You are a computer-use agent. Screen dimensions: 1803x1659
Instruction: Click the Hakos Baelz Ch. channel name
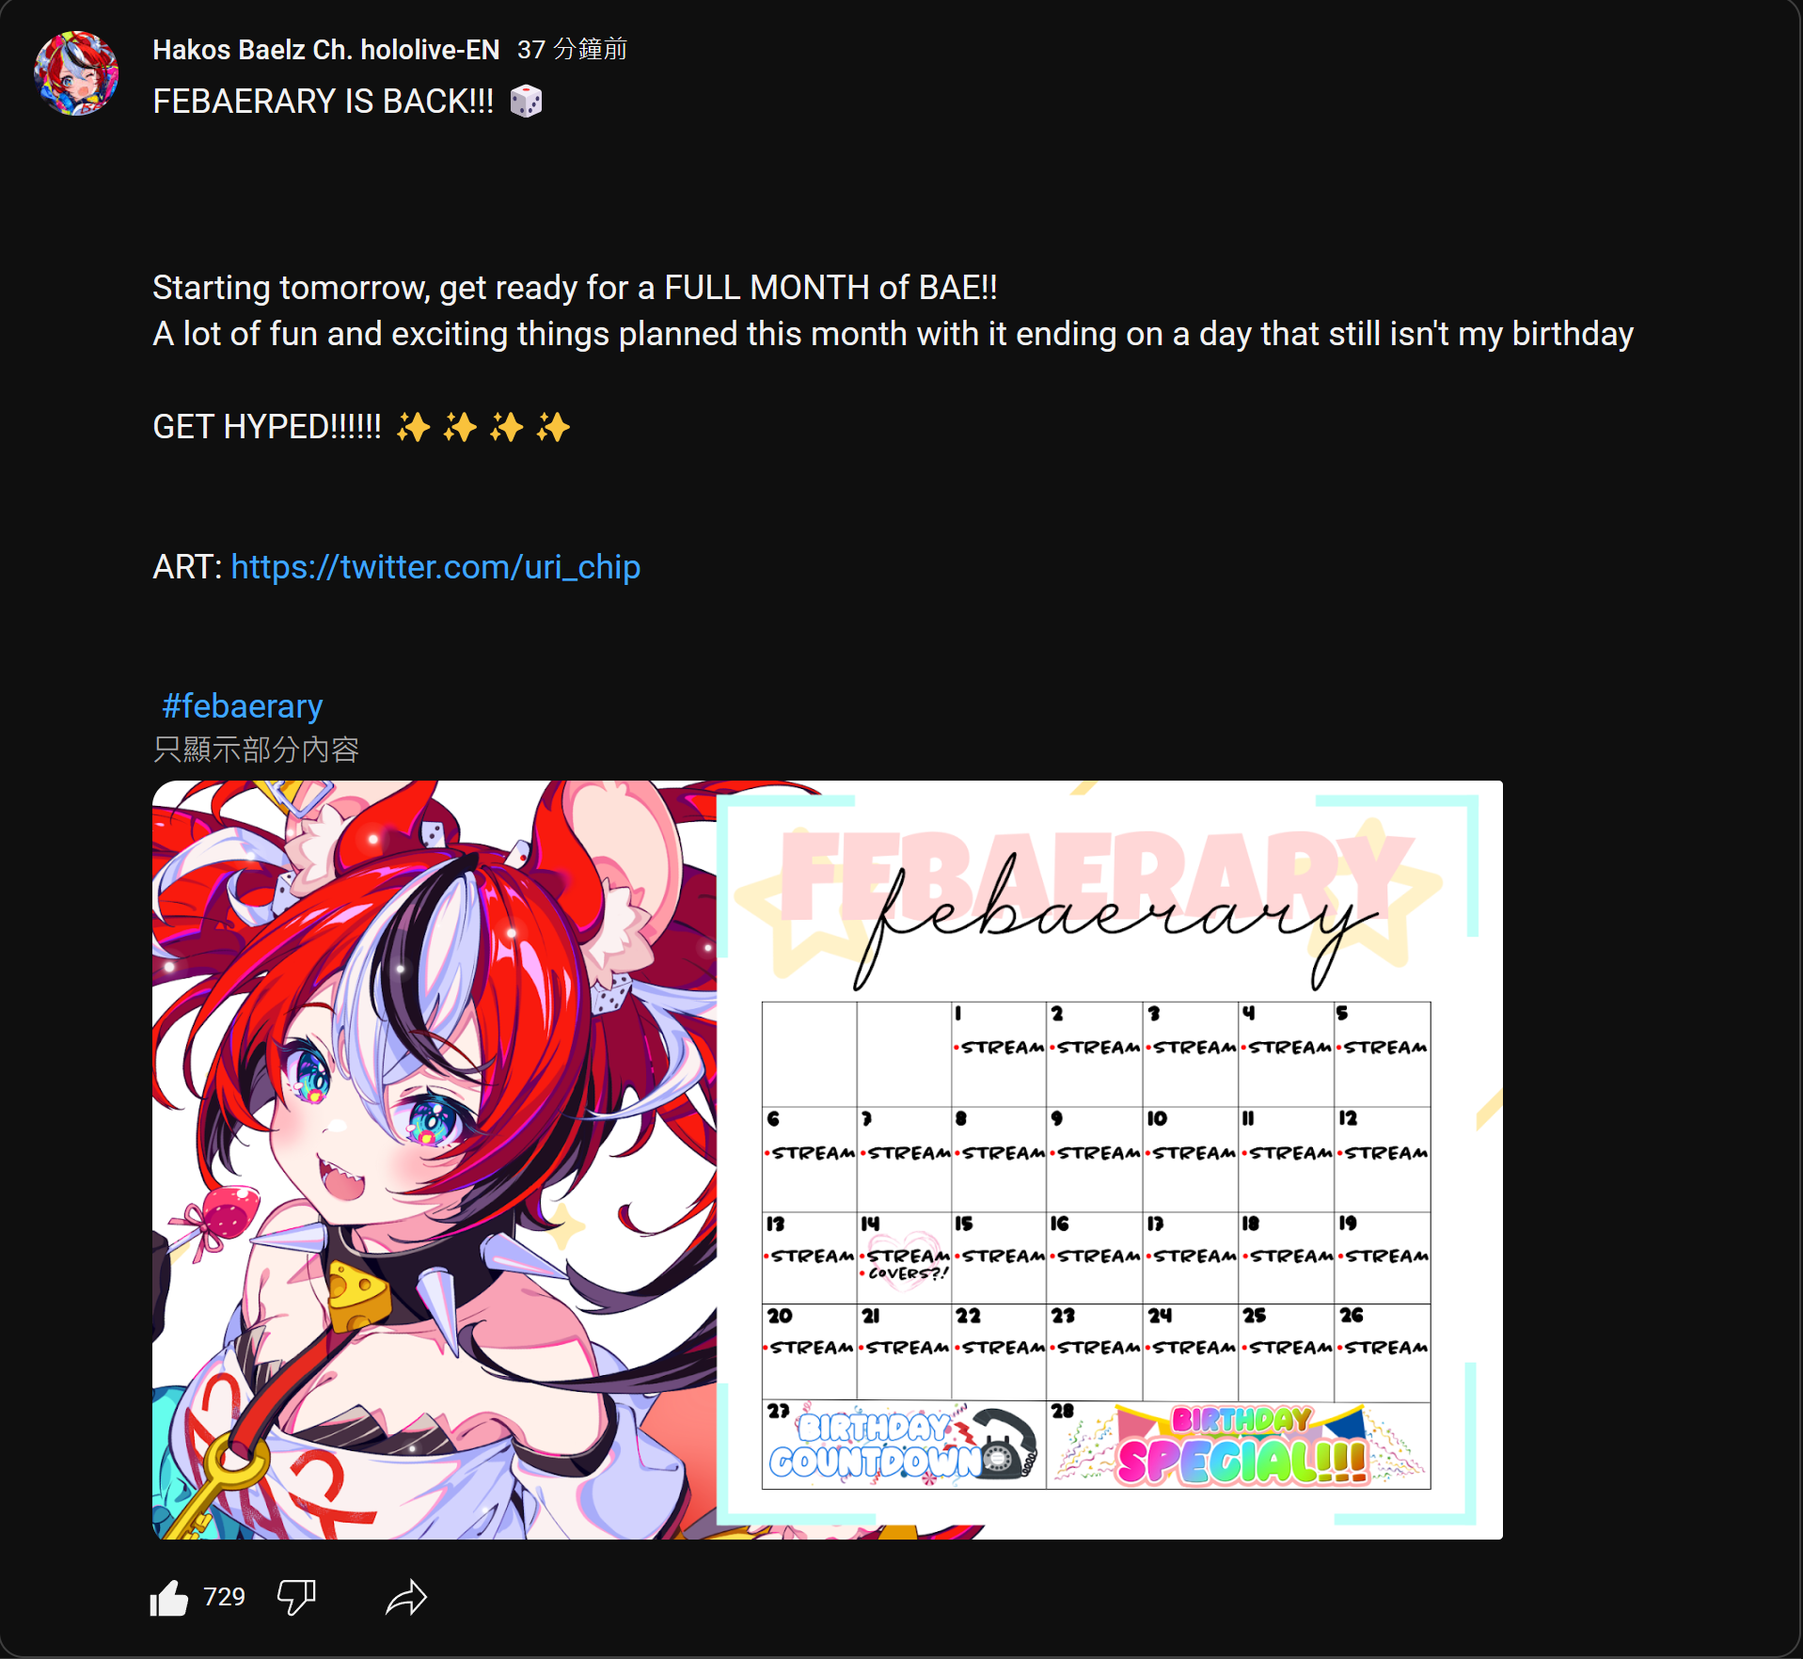click(x=325, y=50)
